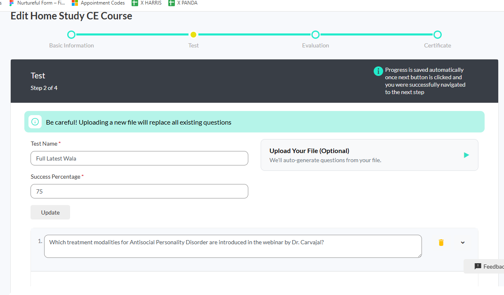The image size is (504, 295).
Task: Click the Test Name input field
Action: coord(139,158)
